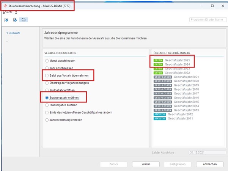Maximize the Jahresendverarbeitung window

click(212, 6)
